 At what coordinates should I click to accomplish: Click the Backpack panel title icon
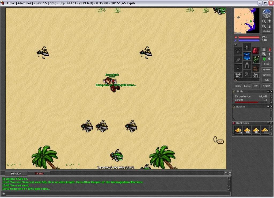click(x=234, y=123)
